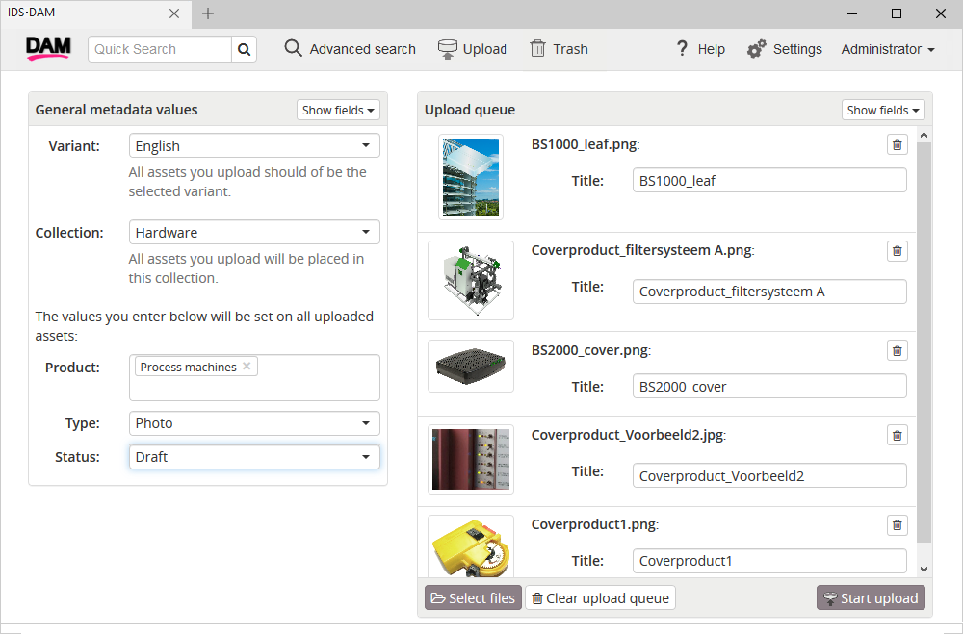The image size is (963, 634).
Task: Open Show fields in Upload queue
Action: click(882, 110)
